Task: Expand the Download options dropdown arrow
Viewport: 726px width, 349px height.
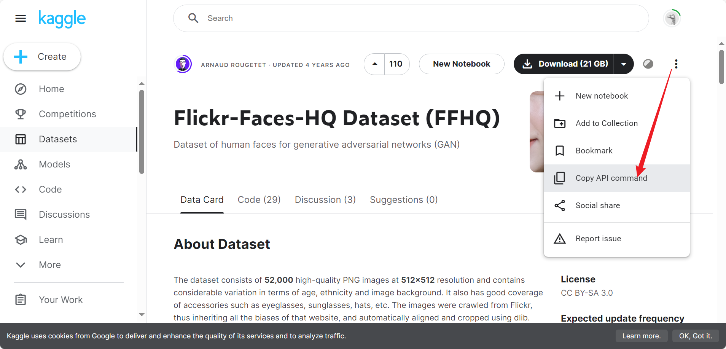Action: 624,64
